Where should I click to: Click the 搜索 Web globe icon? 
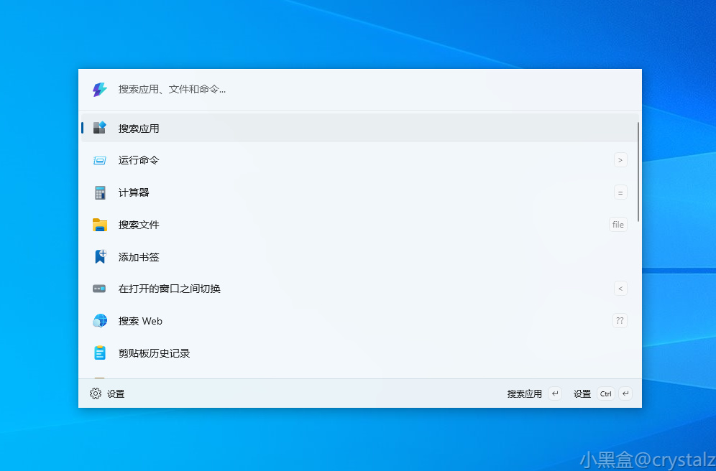(x=99, y=321)
